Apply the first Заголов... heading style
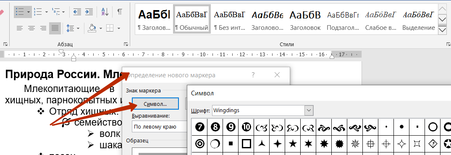 tap(154, 20)
